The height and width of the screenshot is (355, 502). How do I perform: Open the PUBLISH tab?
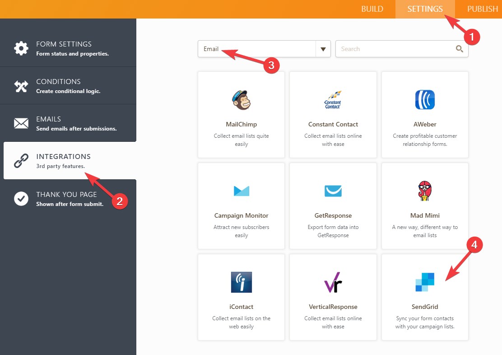482,9
